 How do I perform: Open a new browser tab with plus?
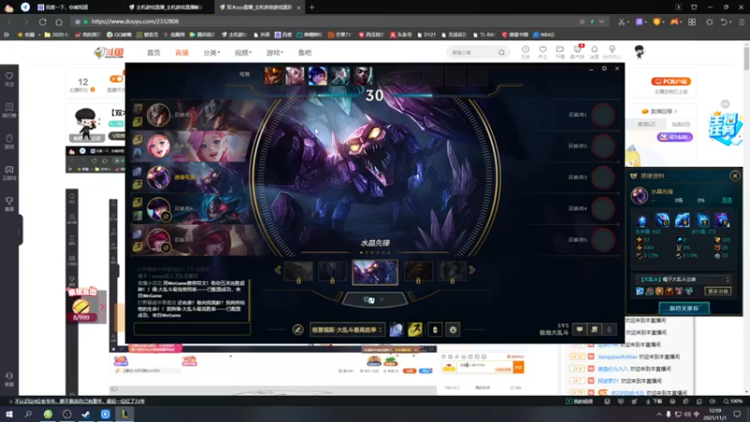click(x=312, y=8)
